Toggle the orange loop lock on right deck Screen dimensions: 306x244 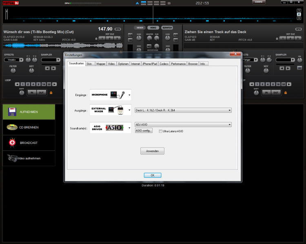click(x=286, y=93)
